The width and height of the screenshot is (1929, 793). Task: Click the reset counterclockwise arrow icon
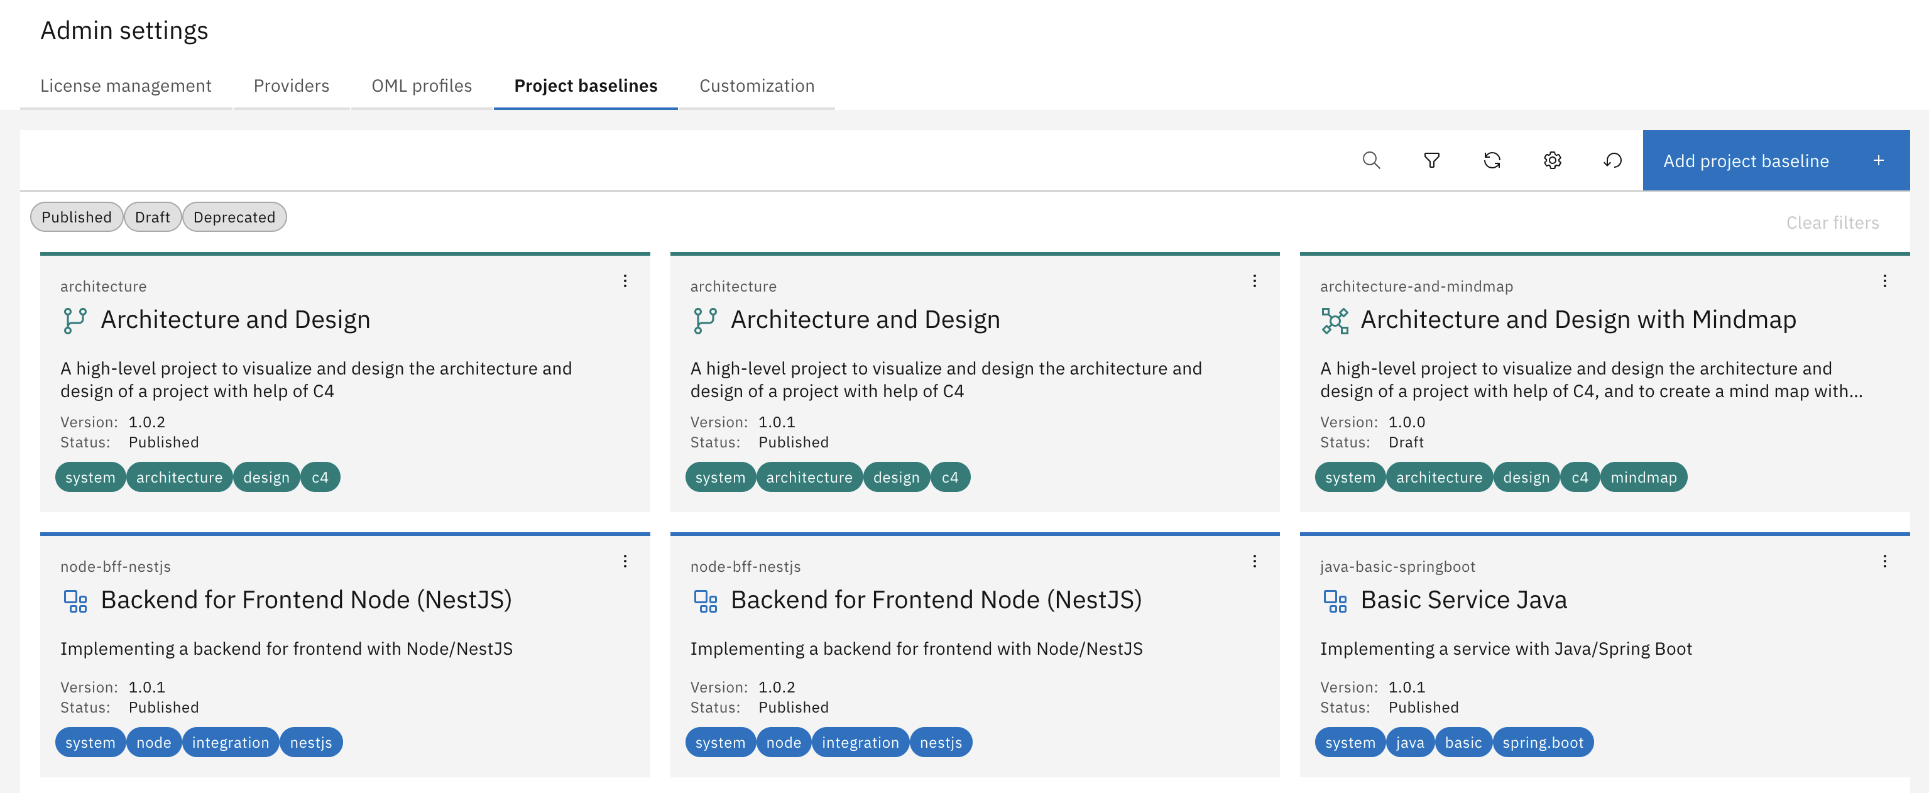(1612, 160)
